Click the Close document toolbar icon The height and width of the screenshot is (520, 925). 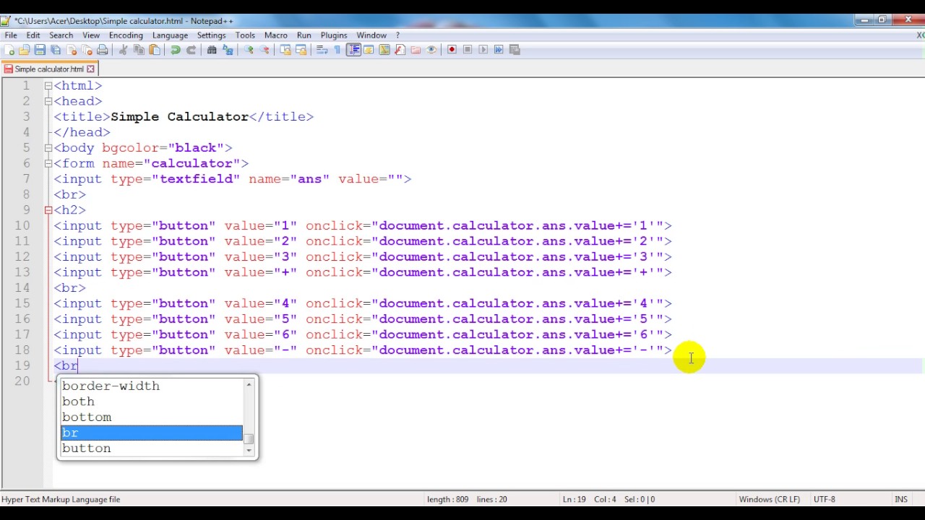[x=72, y=50]
